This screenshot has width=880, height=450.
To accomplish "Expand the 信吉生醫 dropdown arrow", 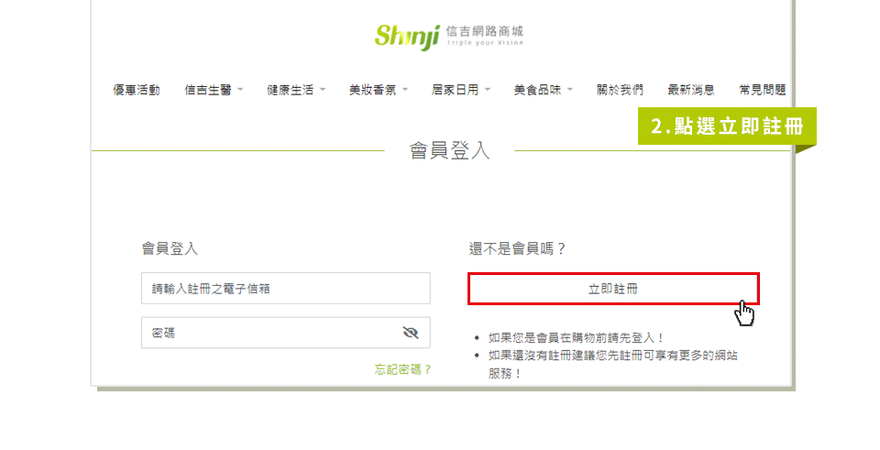I will click(240, 89).
